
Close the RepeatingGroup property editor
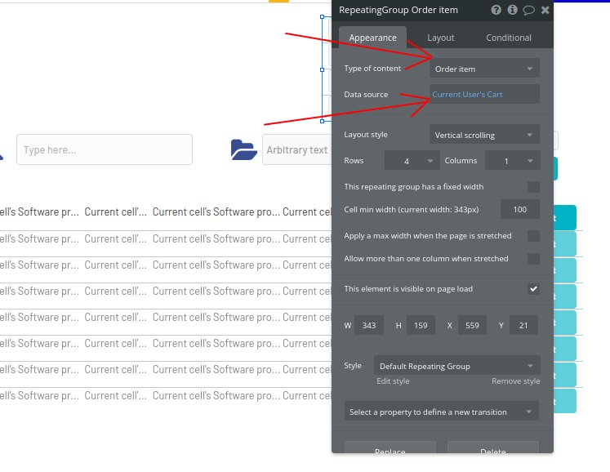(x=545, y=10)
